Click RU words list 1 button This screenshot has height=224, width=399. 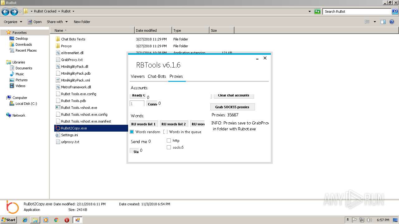coord(143,124)
